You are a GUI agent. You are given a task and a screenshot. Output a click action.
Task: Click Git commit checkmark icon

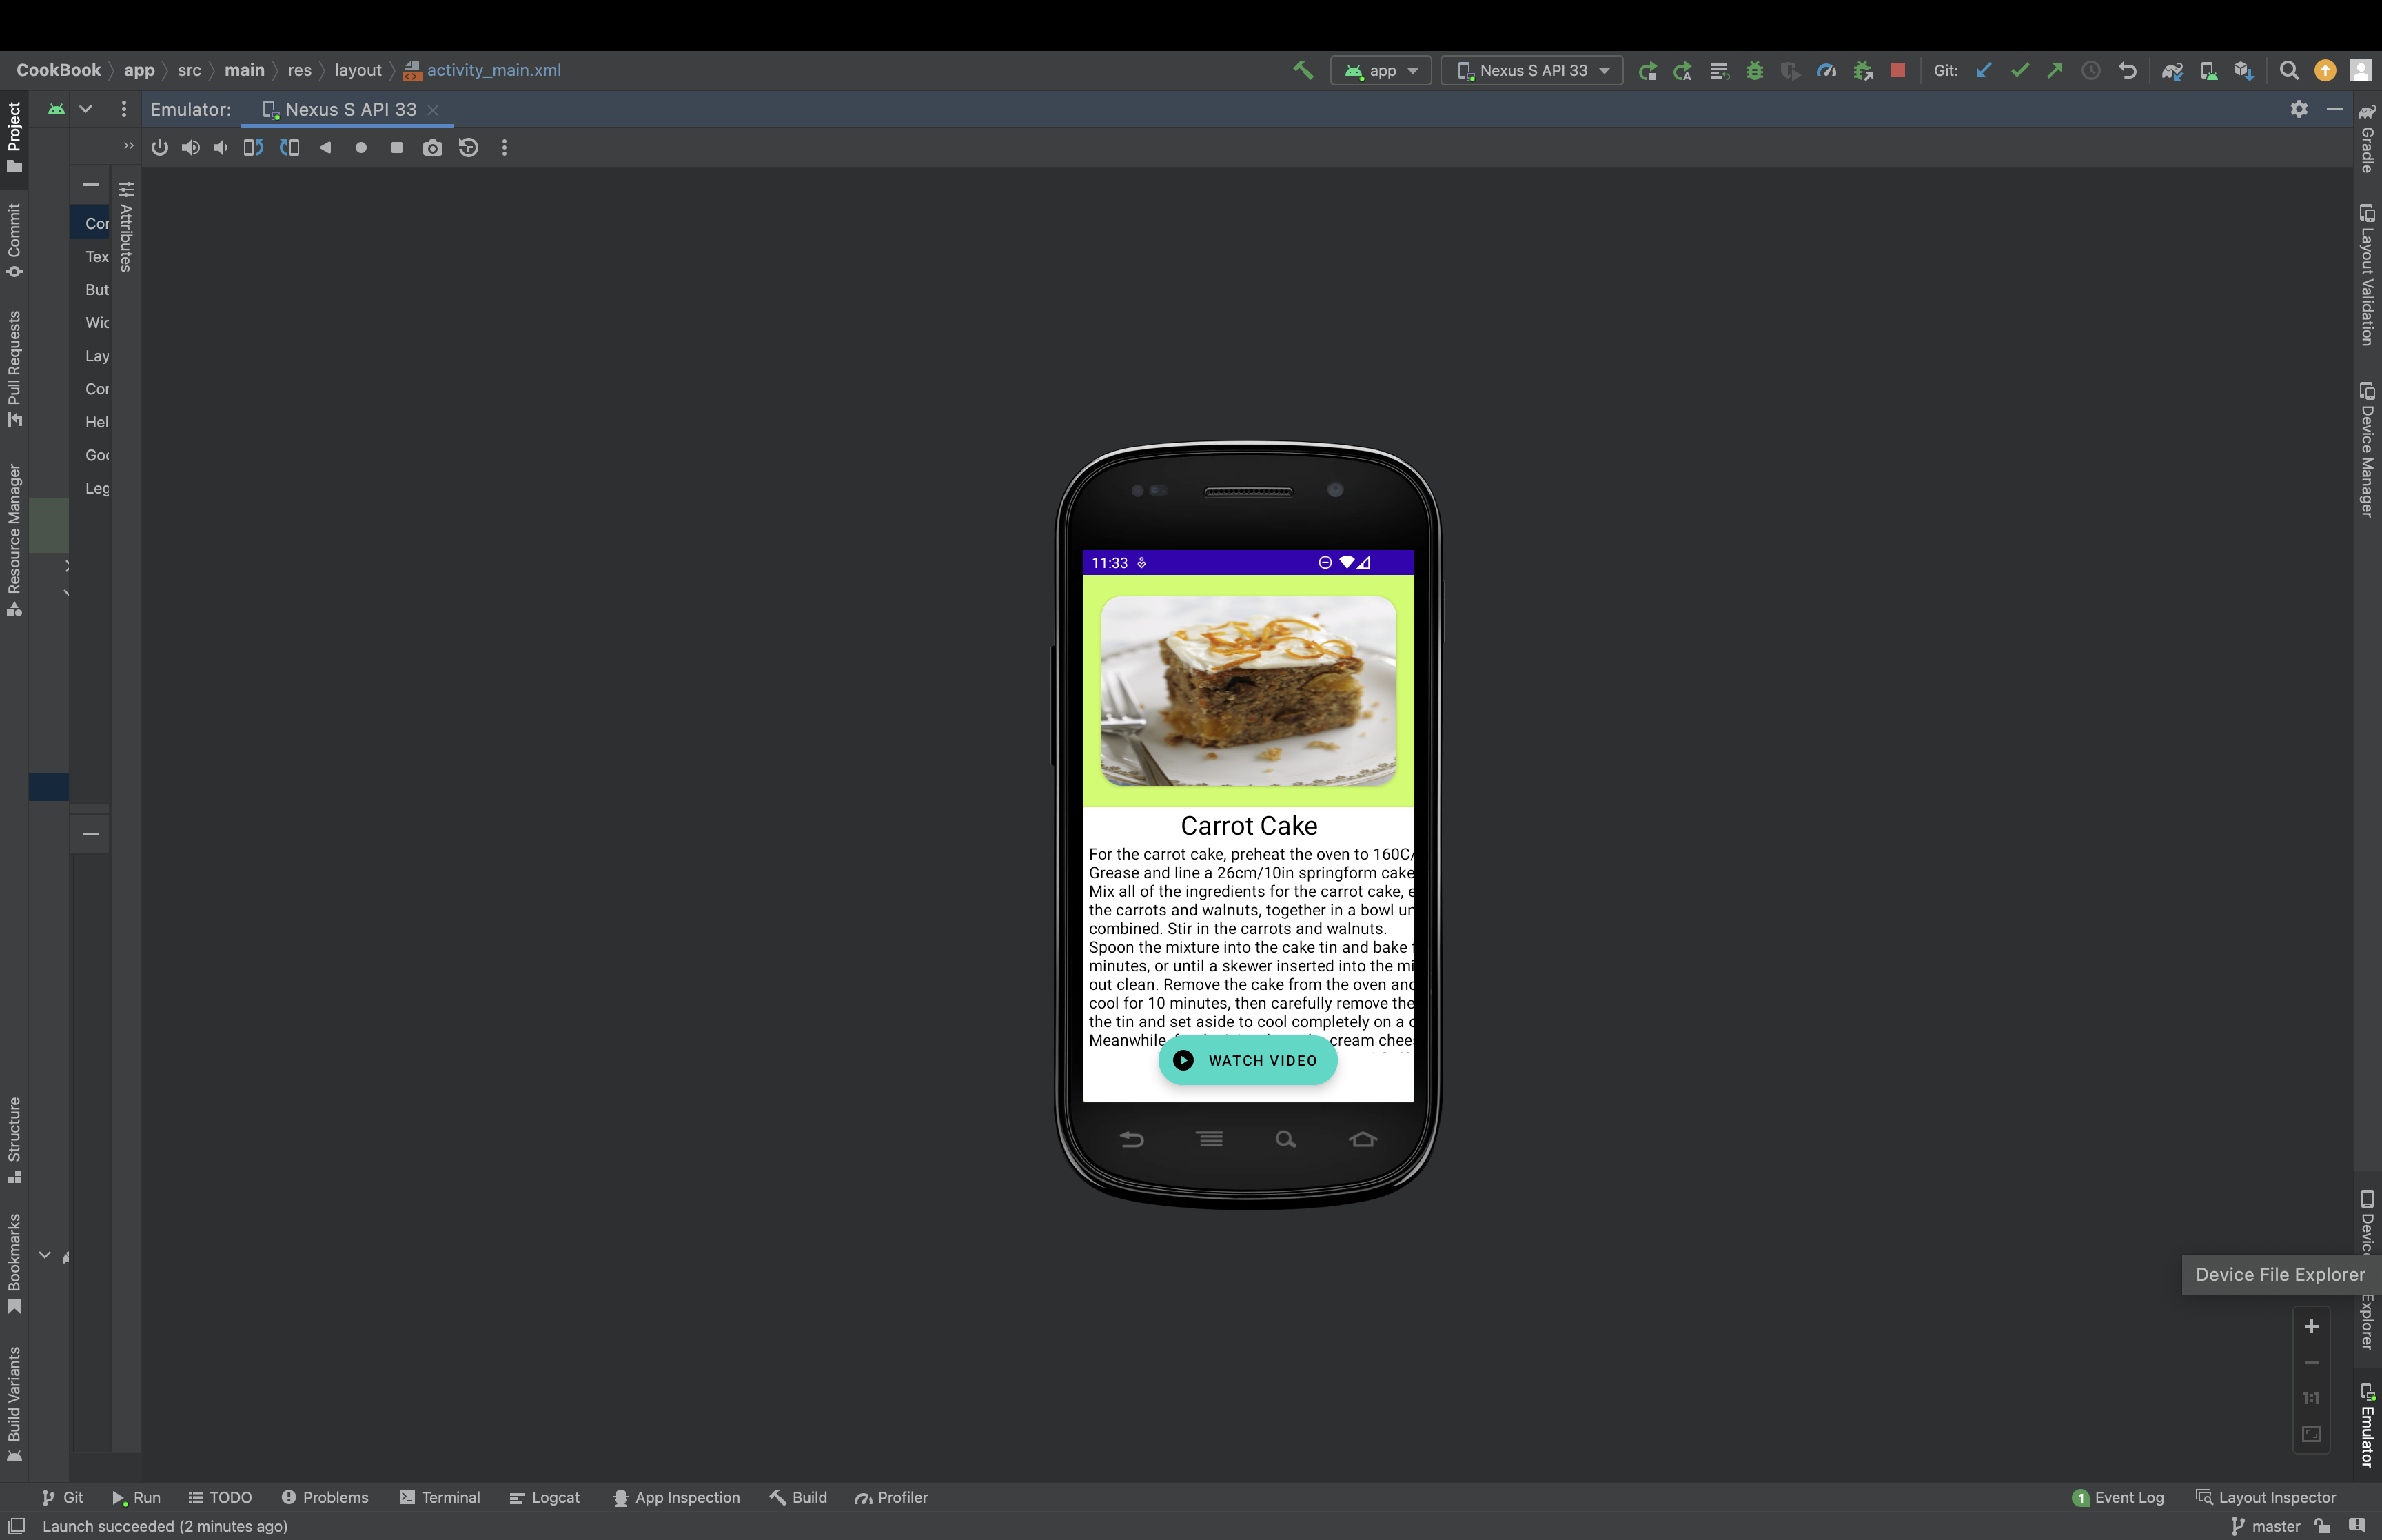pos(2019,70)
